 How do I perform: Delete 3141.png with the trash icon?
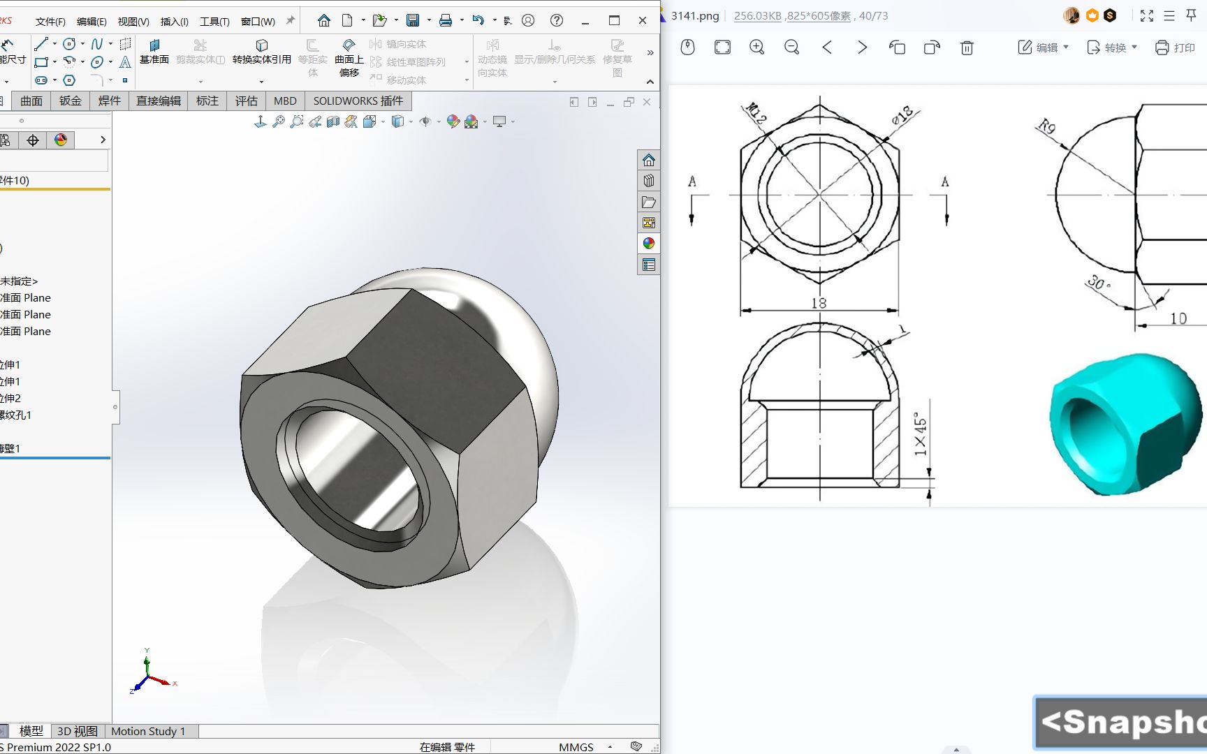click(967, 47)
